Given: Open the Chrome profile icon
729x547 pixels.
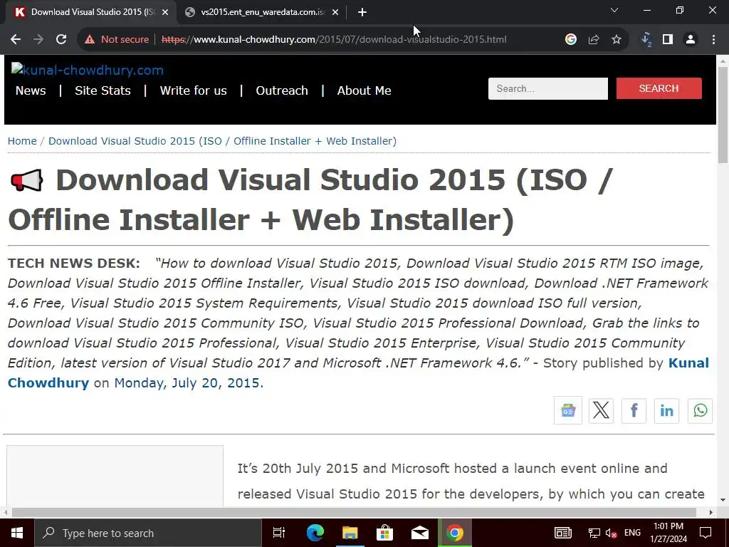Looking at the screenshot, I should pyautogui.click(x=691, y=40).
